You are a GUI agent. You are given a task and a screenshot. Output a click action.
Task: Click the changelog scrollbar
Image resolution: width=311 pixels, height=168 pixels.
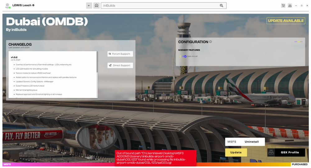pyautogui.click(x=97, y=62)
